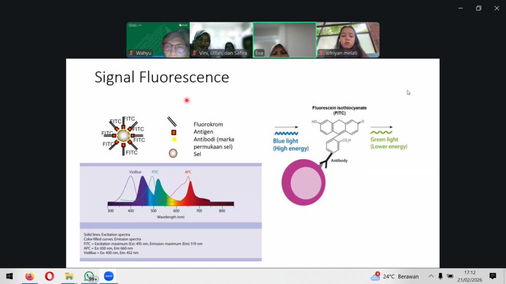Minimize the Zoom meeting window
This screenshot has height=284, width=506.
coord(461,8)
